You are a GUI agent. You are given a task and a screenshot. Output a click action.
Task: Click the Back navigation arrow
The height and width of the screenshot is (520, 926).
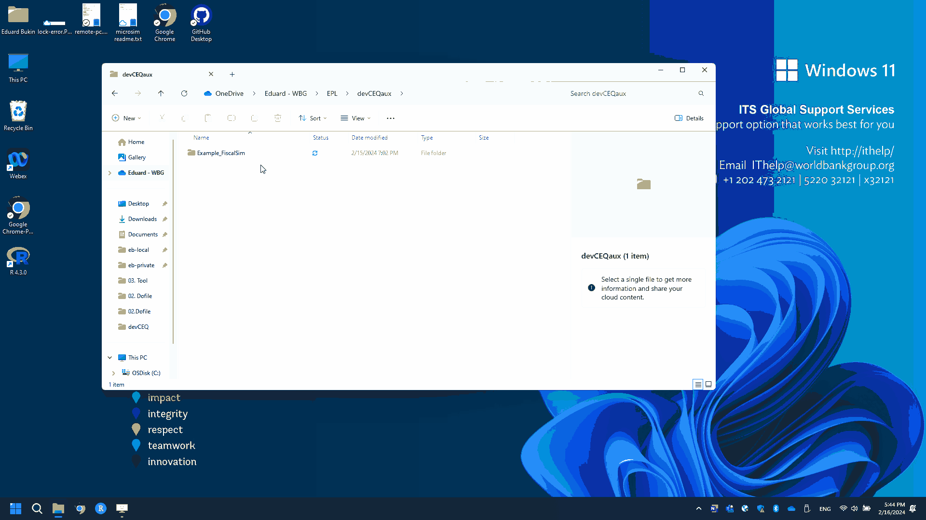point(115,93)
